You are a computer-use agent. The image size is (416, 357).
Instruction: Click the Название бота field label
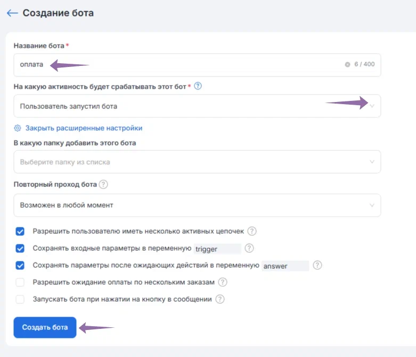point(39,46)
